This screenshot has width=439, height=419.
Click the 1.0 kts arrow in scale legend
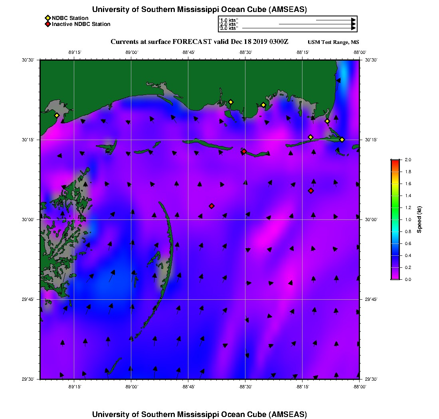coord(335,20)
